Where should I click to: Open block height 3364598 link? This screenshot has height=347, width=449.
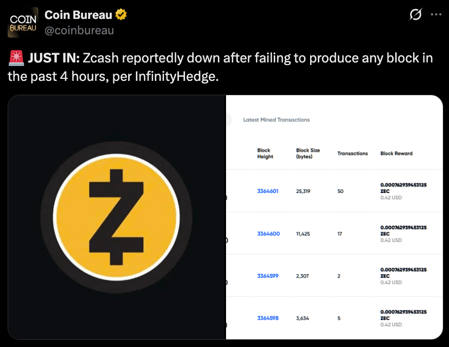coord(268,318)
